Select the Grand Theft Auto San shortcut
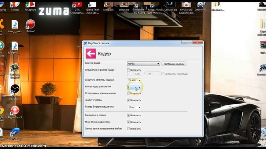The image size is (266, 149). tap(93, 8)
